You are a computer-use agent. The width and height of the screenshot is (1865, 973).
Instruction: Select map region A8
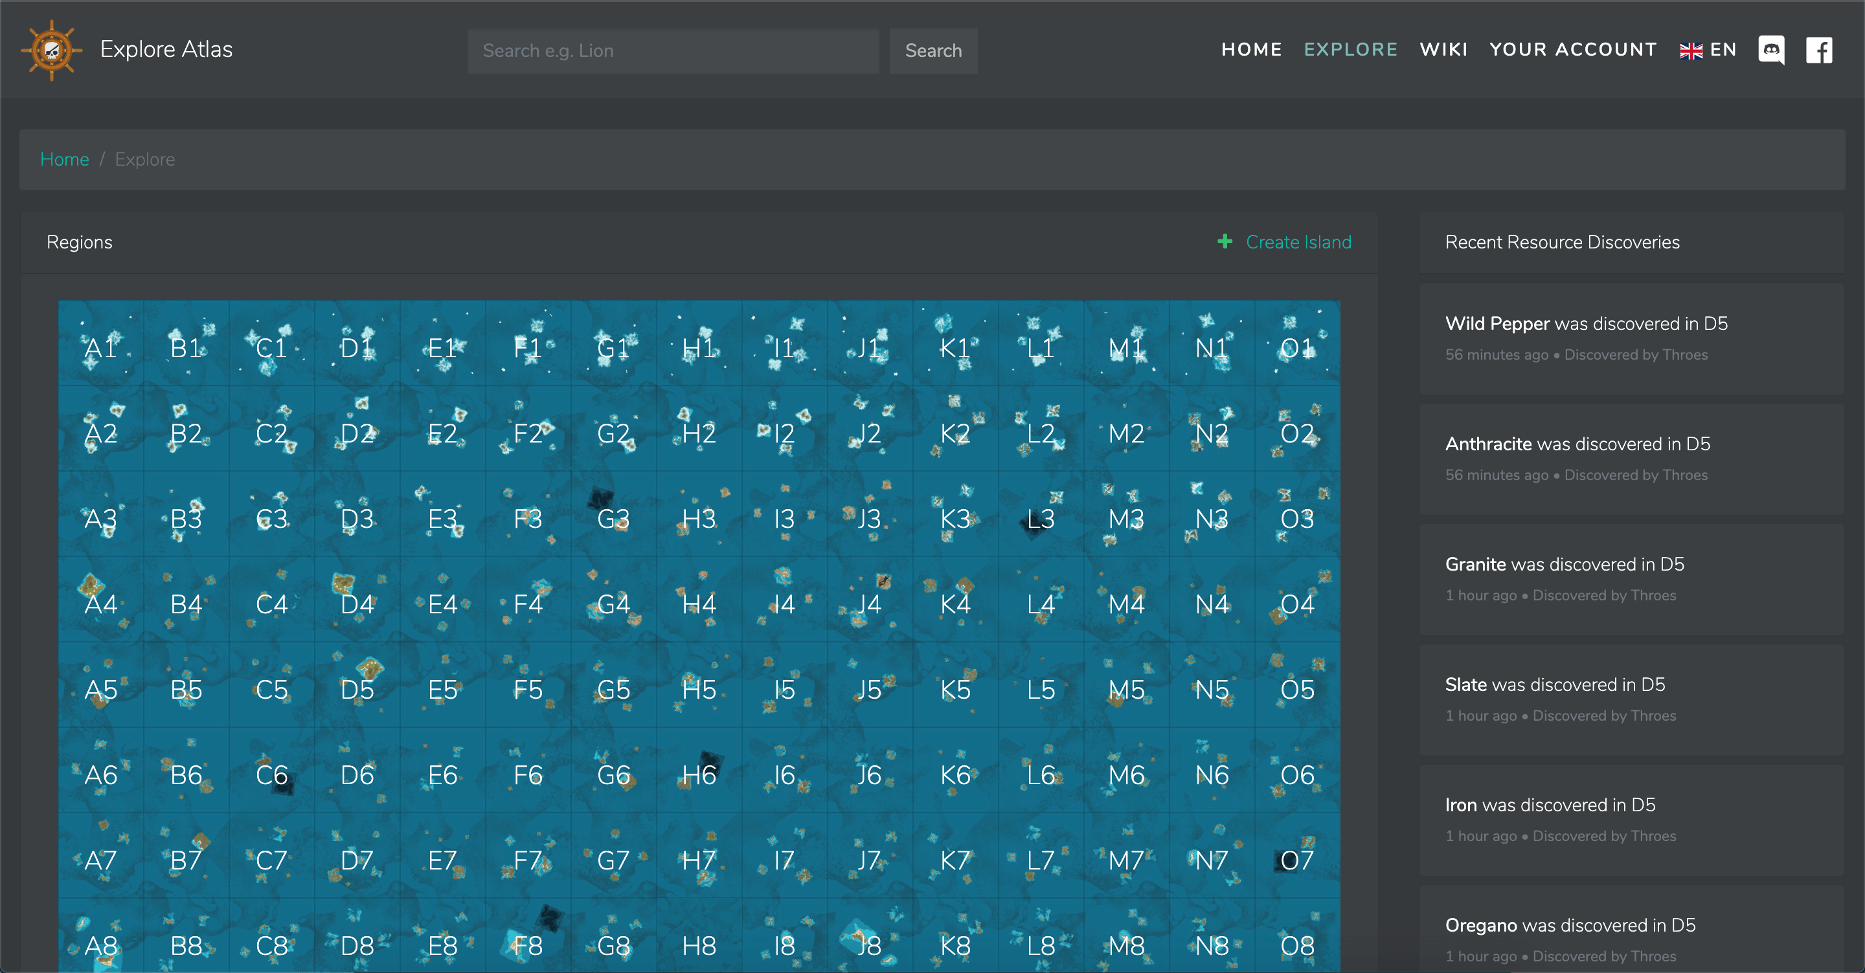pos(100,935)
